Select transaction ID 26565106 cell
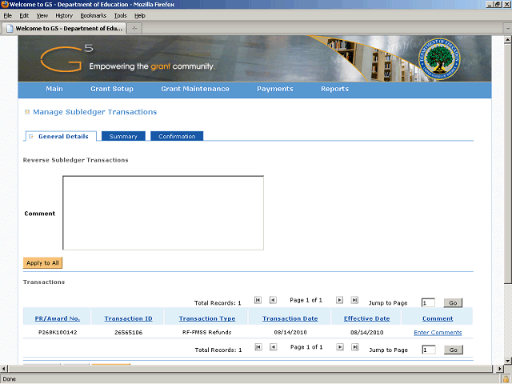Image resolution: width=512 pixels, height=384 pixels. click(x=128, y=333)
